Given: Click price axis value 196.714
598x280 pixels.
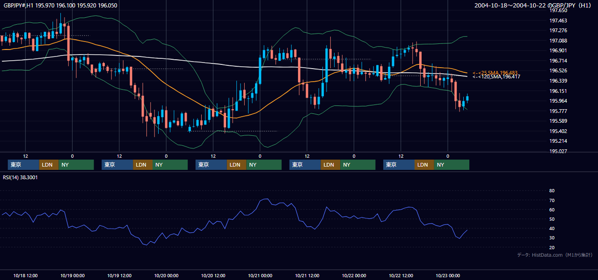Looking at the screenshot, I should (x=558, y=61).
